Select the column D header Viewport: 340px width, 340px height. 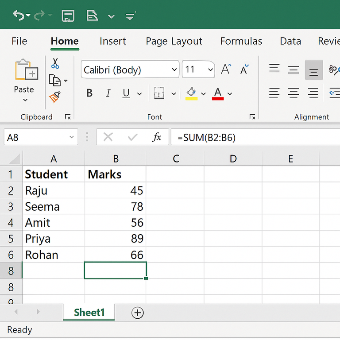tap(233, 159)
